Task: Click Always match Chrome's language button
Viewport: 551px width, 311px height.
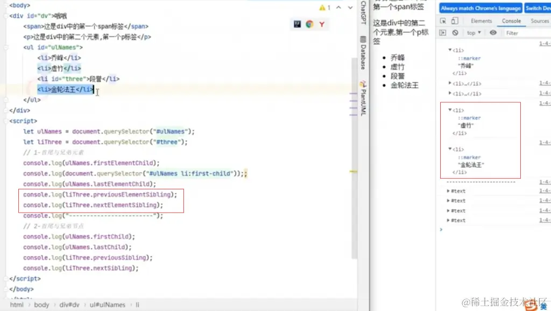Action: [481, 8]
